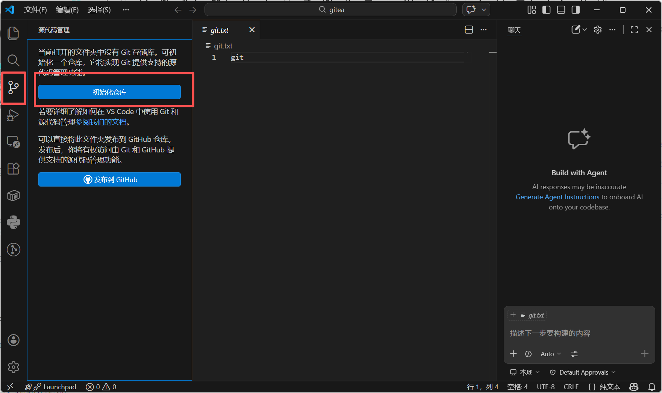The width and height of the screenshot is (662, 393).
Task: Expand the Auto model picker dropdown
Action: coord(550,354)
